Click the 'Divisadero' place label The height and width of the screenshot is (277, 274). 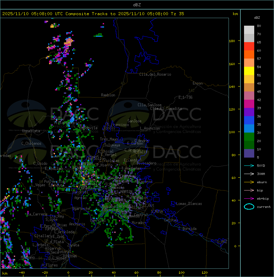147,163
